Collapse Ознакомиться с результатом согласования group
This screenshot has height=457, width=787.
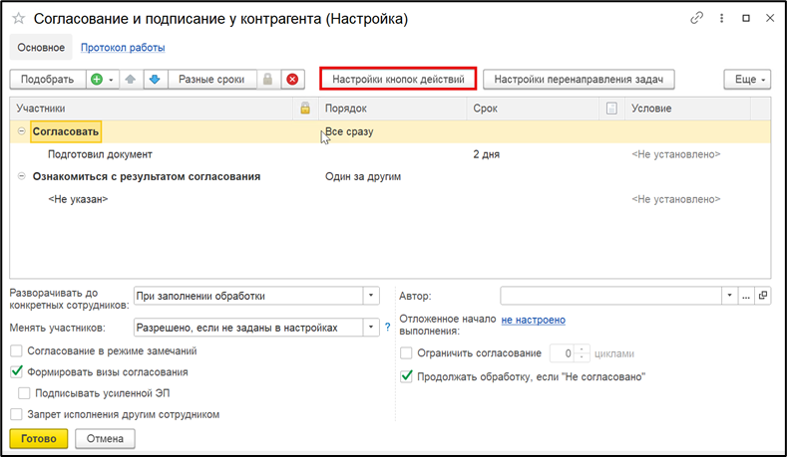22,176
